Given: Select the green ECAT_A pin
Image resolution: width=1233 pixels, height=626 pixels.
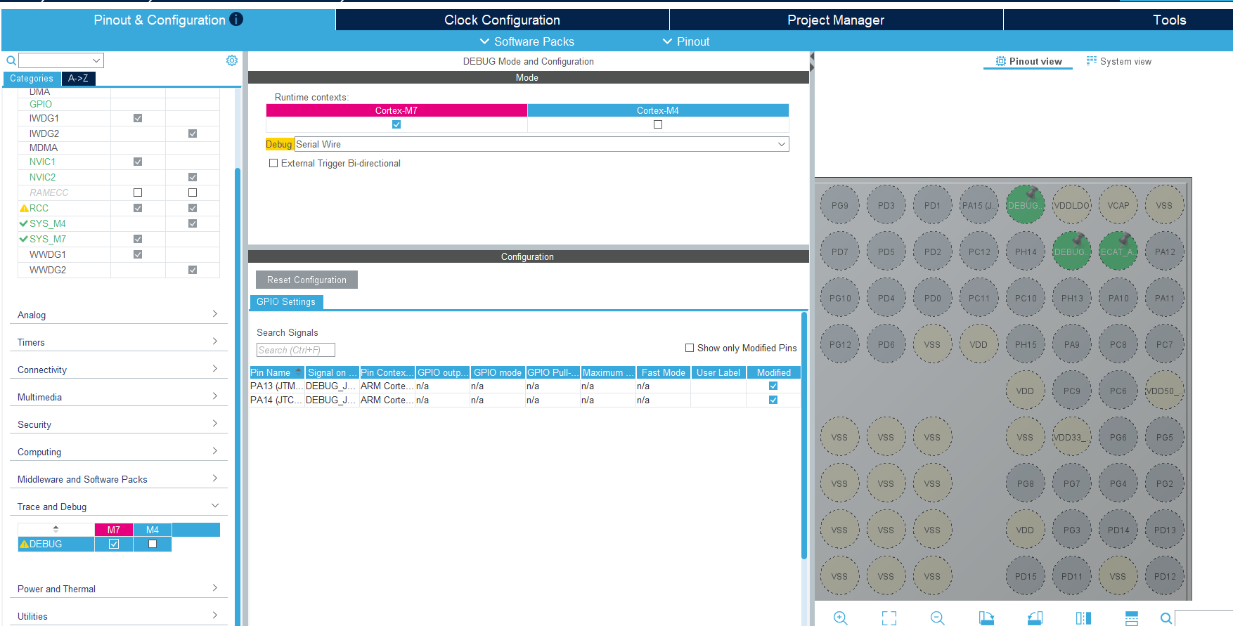Looking at the screenshot, I should (x=1118, y=252).
